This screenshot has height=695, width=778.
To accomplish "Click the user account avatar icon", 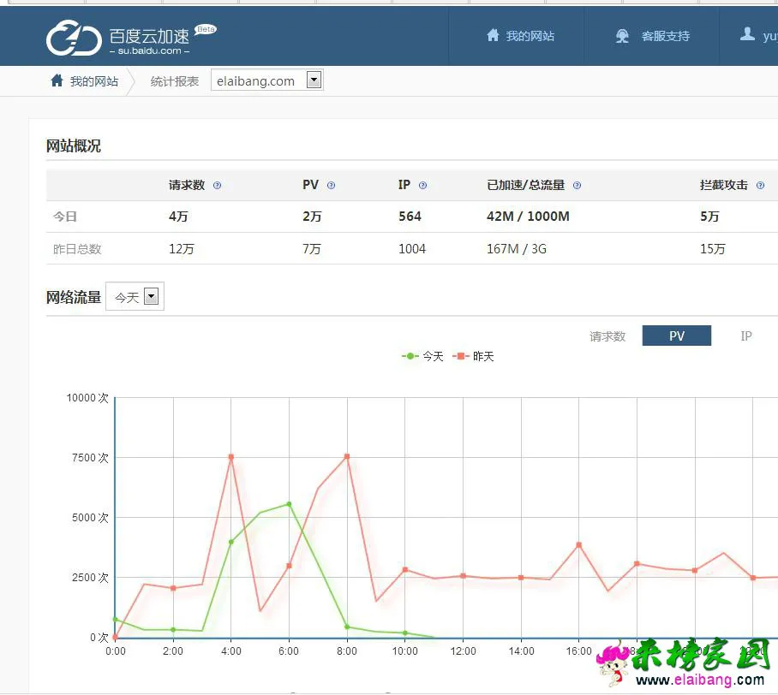I will click(747, 35).
